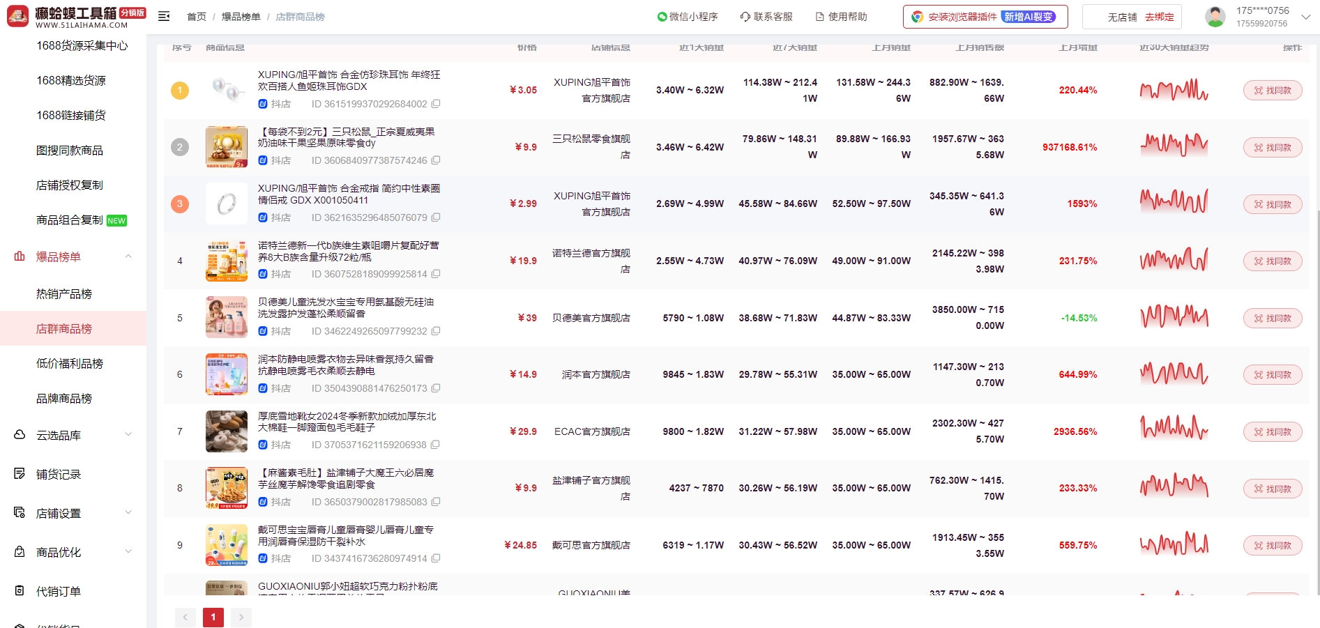
Task: Click the 铺货记录 icon
Action: point(20,474)
